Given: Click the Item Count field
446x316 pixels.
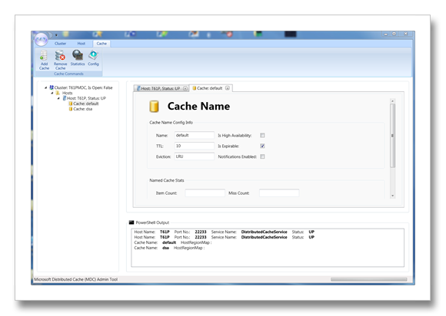Looking at the screenshot, I should tap(205, 193).
